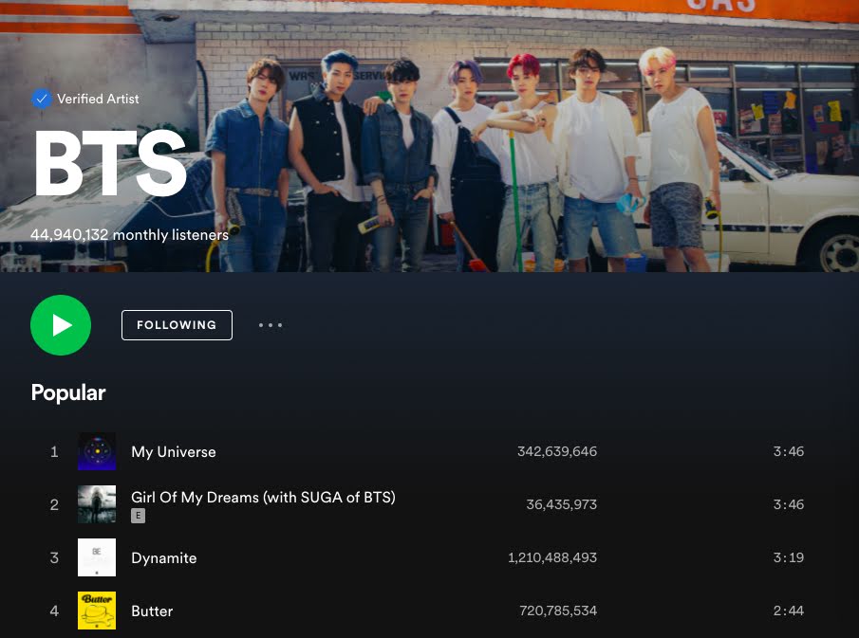Open the yellow Butter album cover

click(97, 611)
